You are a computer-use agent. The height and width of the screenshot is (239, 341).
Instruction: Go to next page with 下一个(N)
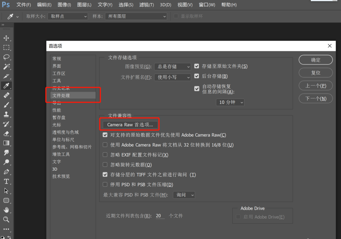[316, 99]
